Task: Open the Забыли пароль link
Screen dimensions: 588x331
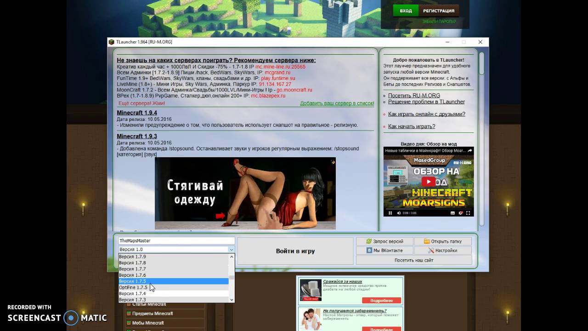Action: click(439, 21)
